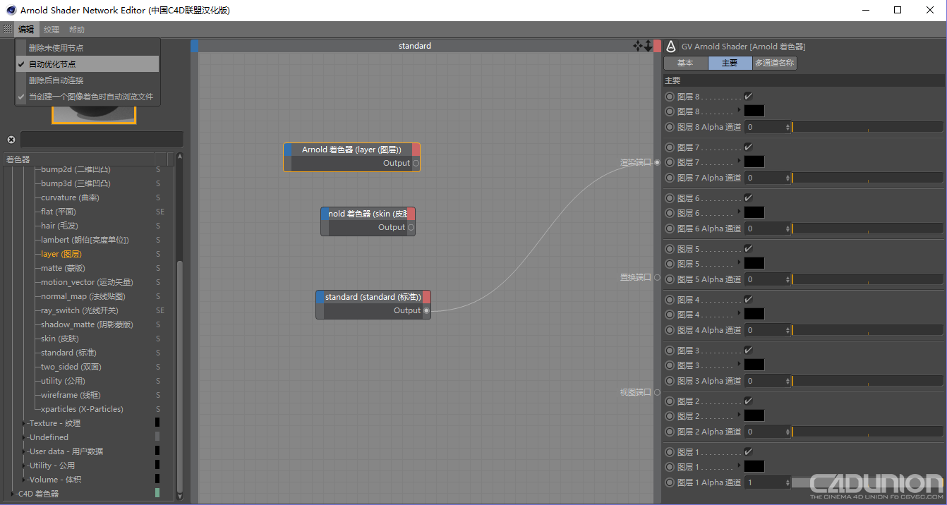The image size is (947, 505).
Task: Click the 着色器 column header
Action: pos(79,159)
